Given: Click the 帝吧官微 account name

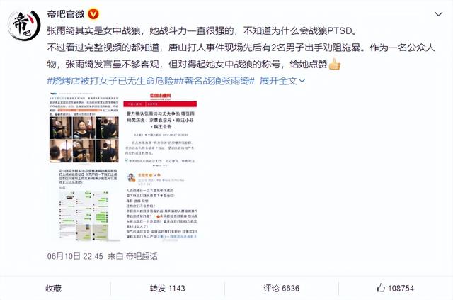Looking at the screenshot, I should click(x=66, y=14).
